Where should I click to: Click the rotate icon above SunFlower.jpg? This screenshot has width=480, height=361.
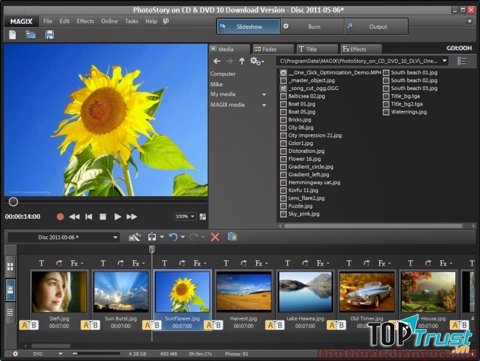point(183,263)
